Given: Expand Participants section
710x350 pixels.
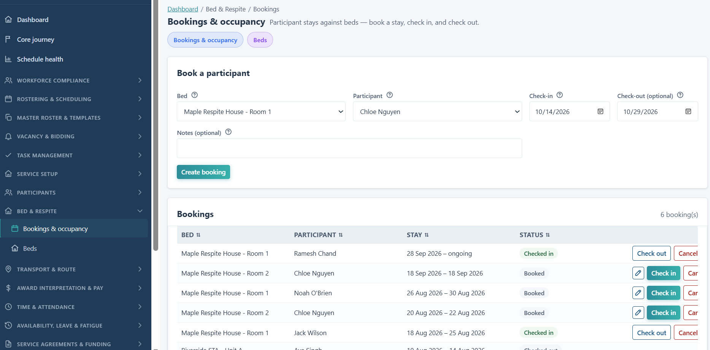Looking at the screenshot, I should [x=74, y=192].
